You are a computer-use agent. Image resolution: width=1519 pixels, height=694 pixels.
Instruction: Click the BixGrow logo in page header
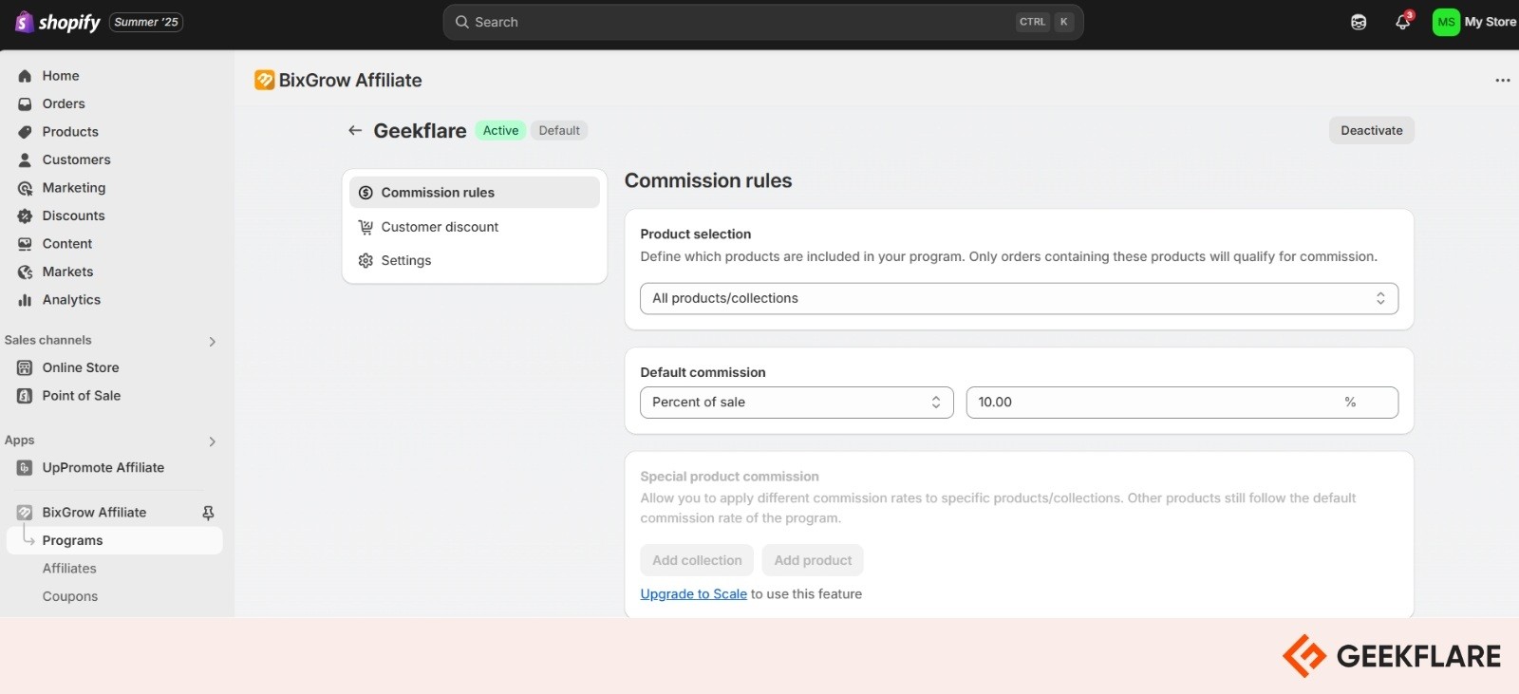click(x=264, y=80)
